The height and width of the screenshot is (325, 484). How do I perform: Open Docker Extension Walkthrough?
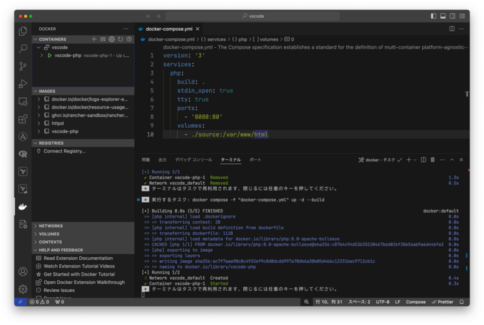click(x=84, y=282)
